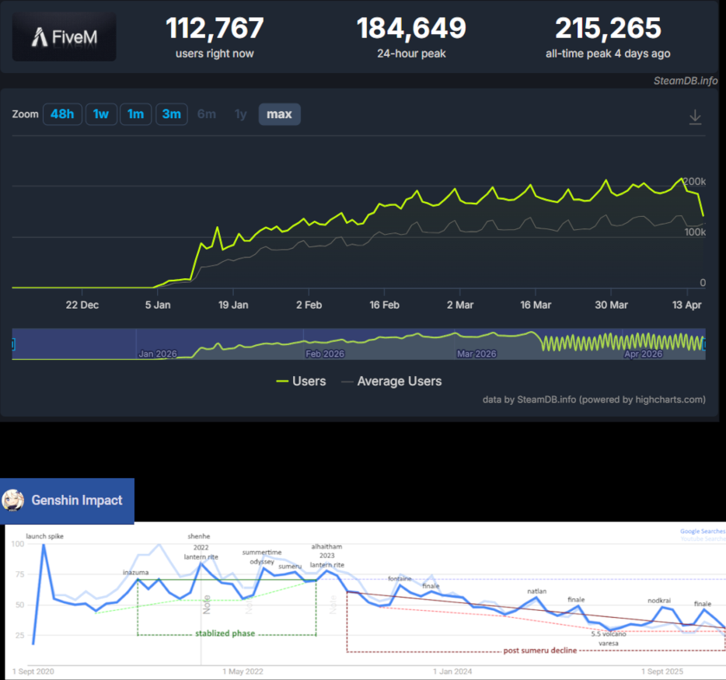Click the Genshin Impact title banner
The width and height of the screenshot is (726, 680).
(x=67, y=500)
